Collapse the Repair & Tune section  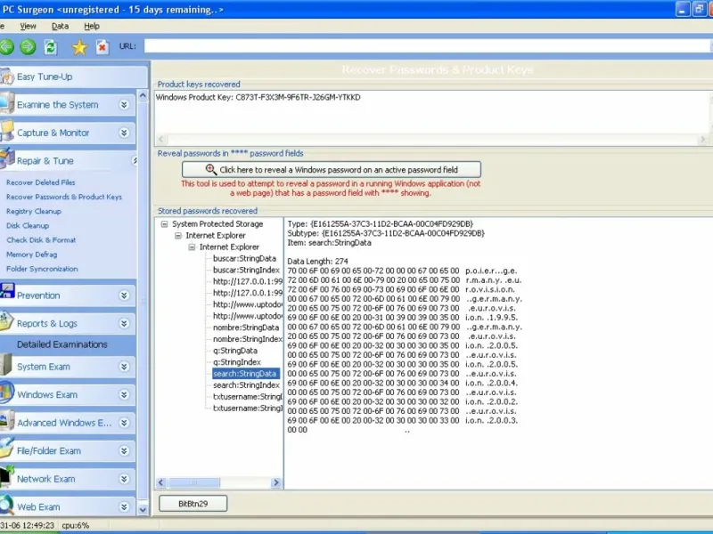click(x=135, y=161)
